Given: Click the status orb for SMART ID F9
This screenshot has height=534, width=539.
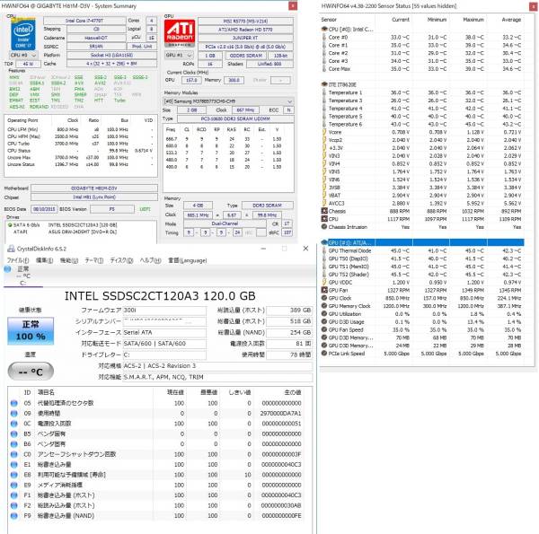Looking at the screenshot, I should [13, 516].
